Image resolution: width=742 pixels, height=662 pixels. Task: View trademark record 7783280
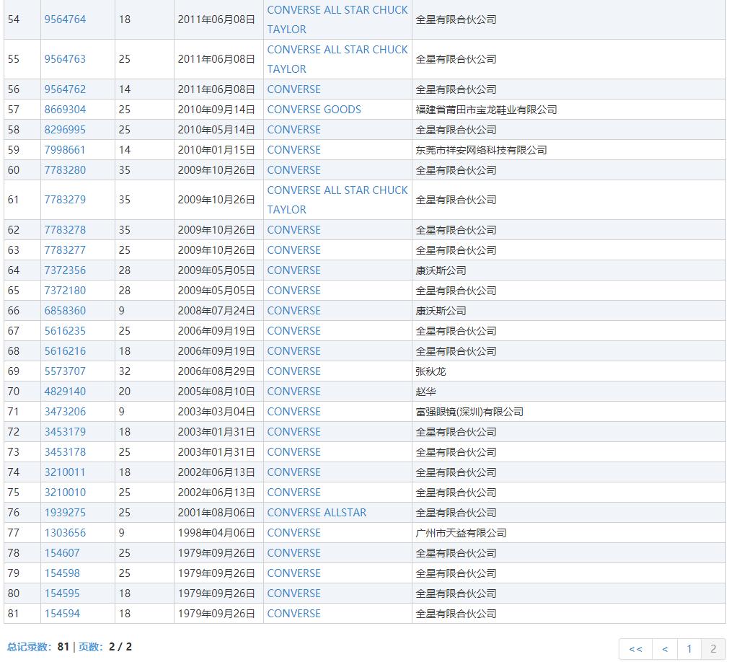pos(65,169)
